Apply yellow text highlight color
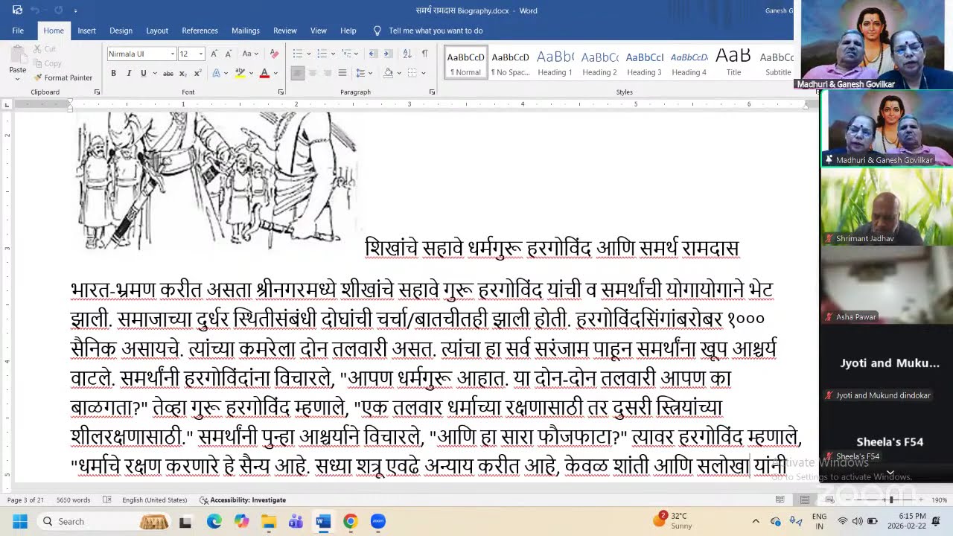 240,73
